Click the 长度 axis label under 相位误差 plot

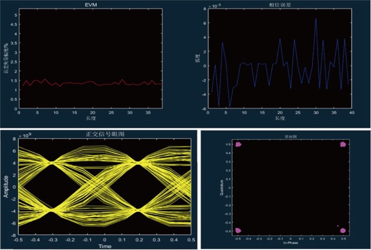[x=279, y=118]
